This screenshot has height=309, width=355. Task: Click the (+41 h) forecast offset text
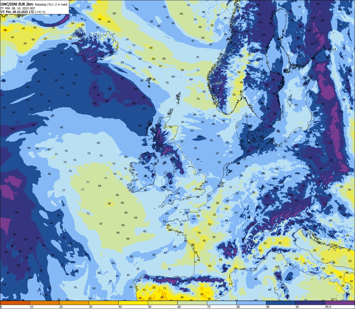(x=40, y=12)
